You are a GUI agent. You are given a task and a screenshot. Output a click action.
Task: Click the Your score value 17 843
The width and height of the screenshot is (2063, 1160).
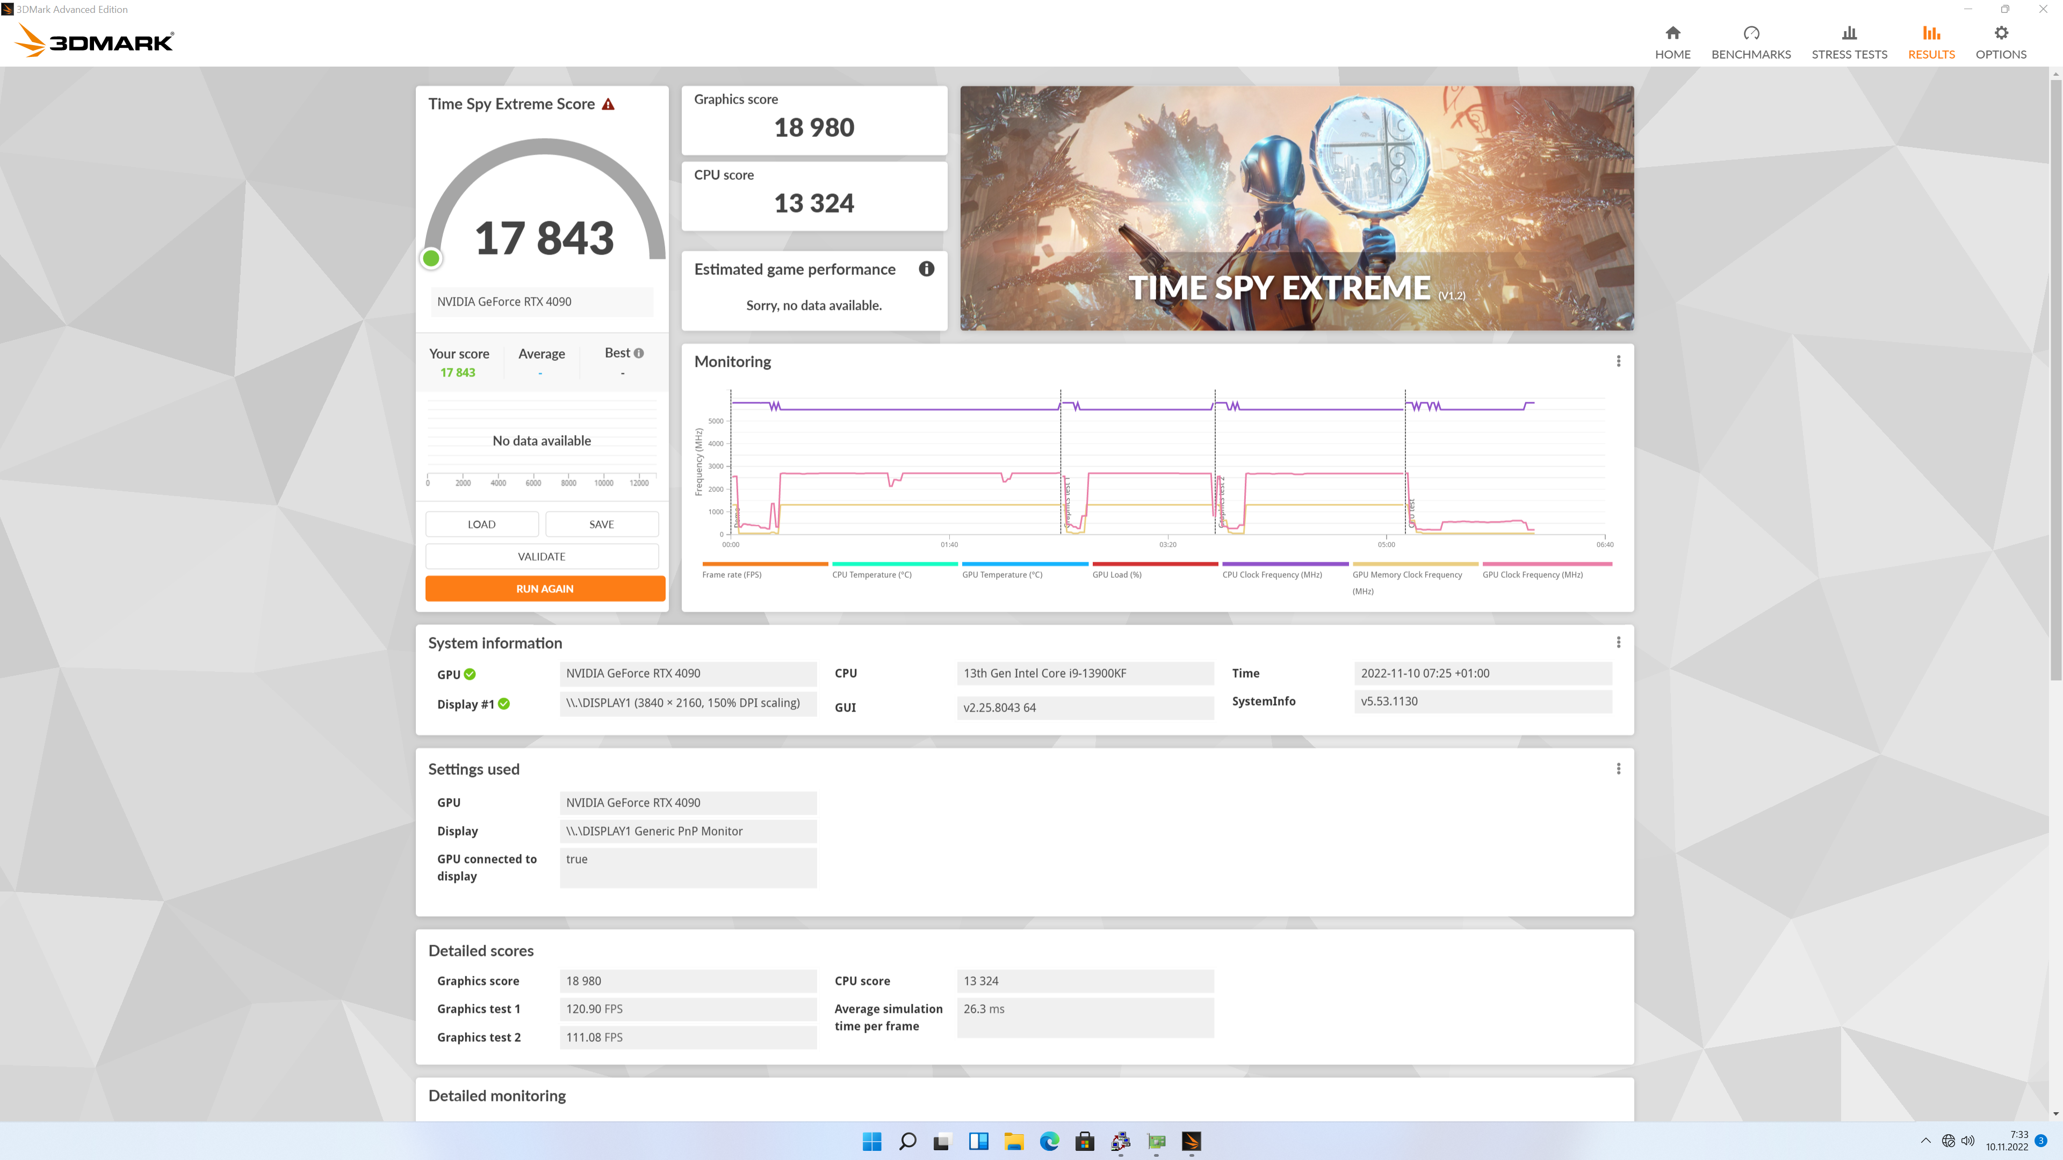tap(457, 372)
